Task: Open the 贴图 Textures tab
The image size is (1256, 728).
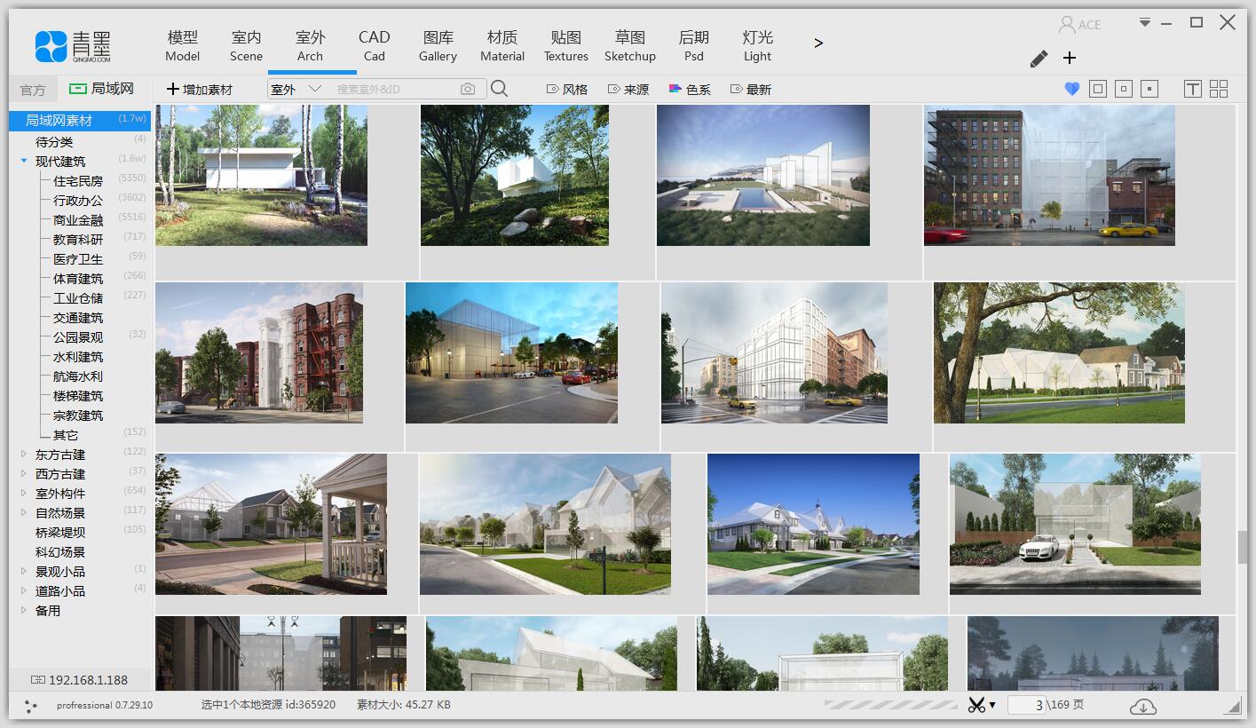Action: 566,46
